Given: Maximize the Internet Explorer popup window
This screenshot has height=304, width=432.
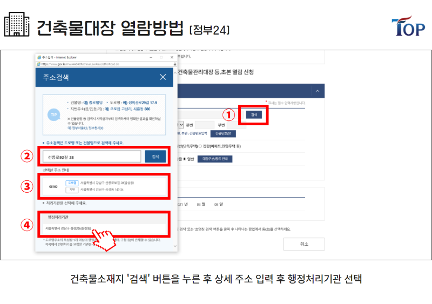Looking at the screenshot, I should 161,57.
